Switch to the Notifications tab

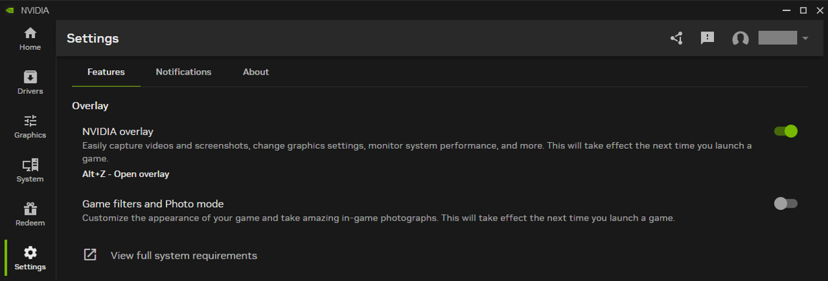(x=184, y=72)
